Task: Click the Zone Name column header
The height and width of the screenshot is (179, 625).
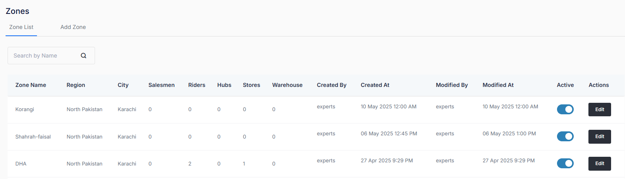Action: (31, 85)
